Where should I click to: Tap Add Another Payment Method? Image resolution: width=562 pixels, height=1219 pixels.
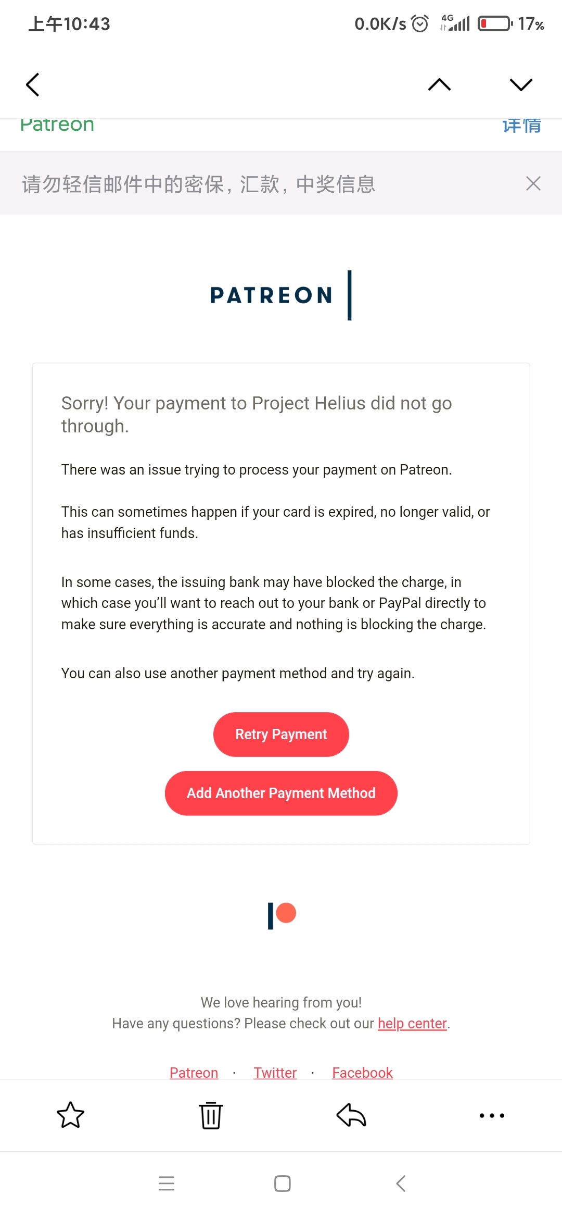(281, 793)
